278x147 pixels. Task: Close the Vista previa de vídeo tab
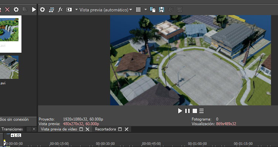87,129
